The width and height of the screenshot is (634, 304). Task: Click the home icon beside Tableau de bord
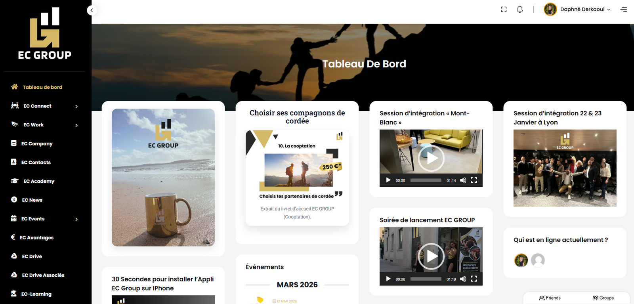click(x=15, y=86)
